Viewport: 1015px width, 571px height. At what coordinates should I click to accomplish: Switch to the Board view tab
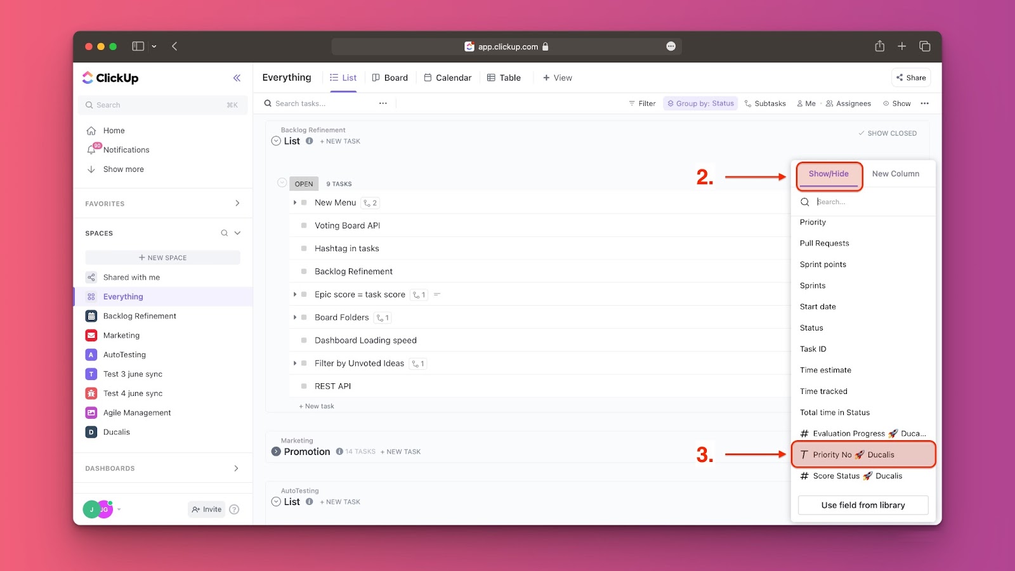point(390,78)
